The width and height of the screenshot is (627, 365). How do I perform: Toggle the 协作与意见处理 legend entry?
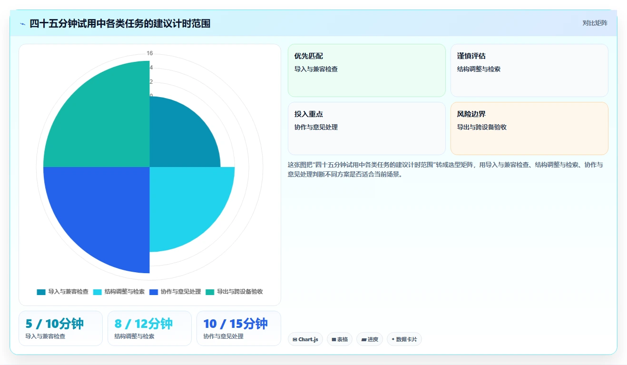pos(175,292)
